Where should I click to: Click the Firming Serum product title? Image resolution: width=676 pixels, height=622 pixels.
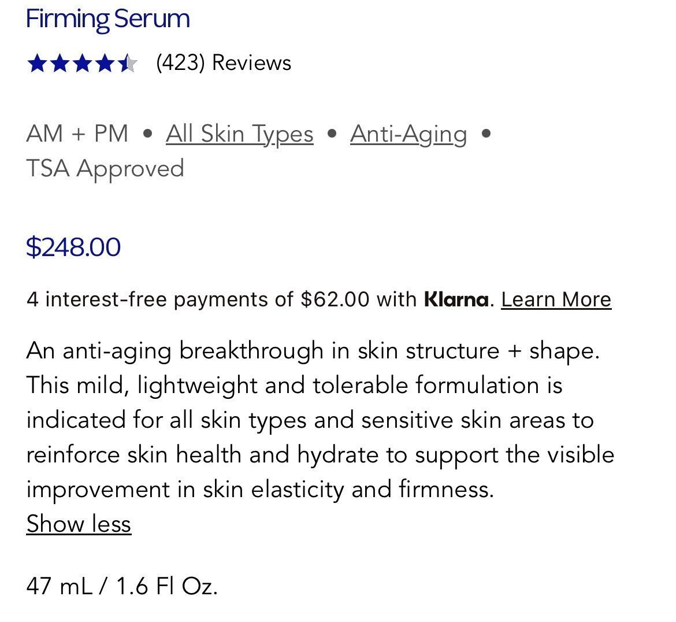[x=108, y=19]
